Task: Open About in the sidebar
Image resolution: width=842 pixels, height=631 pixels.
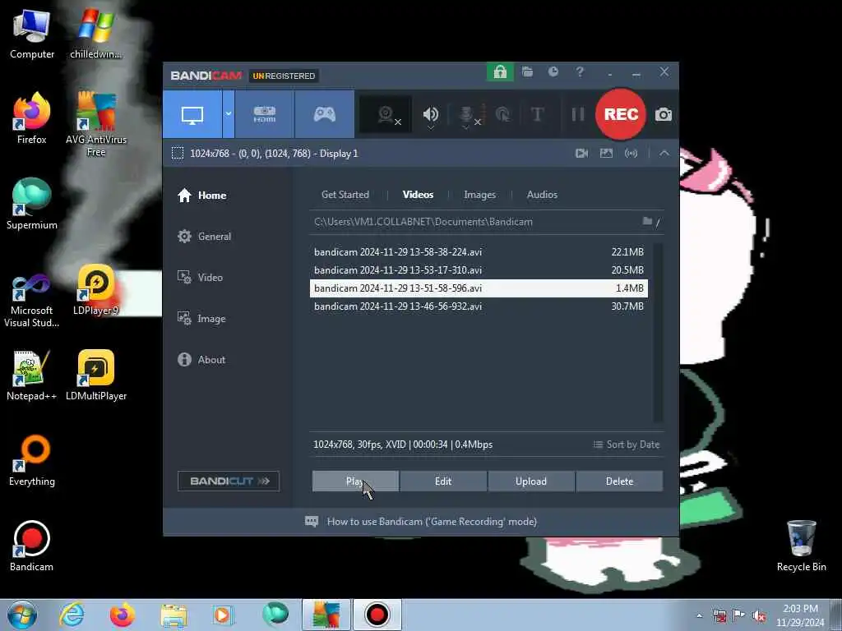Action: (201, 360)
